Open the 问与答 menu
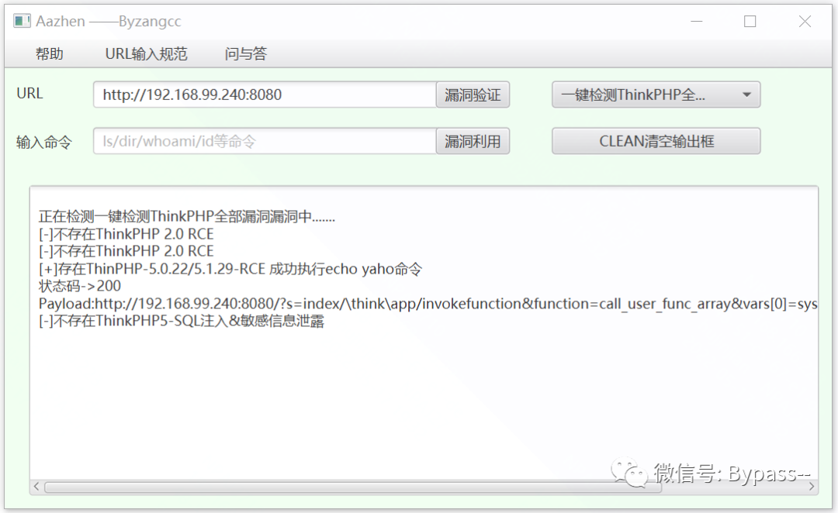This screenshot has height=513, width=838. coord(246,54)
